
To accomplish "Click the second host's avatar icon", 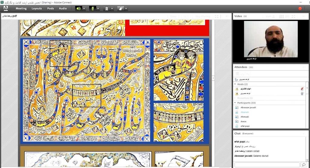I will tap(237, 94).
